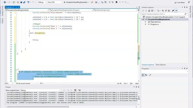Open Solution Explorer window position dropdown
193x108 pixels.
coord(182,7)
